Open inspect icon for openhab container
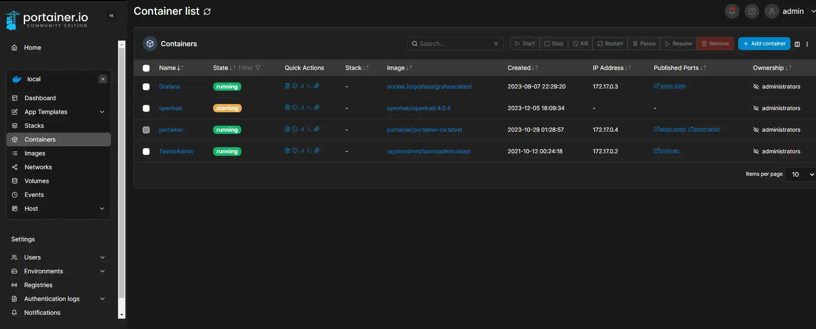The width and height of the screenshot is (816, 329). coord(294,108)
